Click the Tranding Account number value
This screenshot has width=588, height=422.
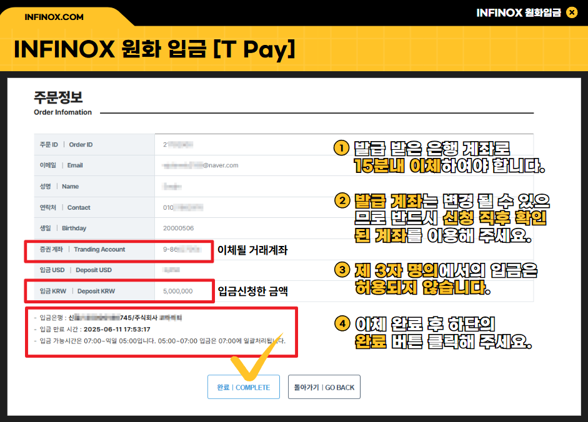pos(182,250)
